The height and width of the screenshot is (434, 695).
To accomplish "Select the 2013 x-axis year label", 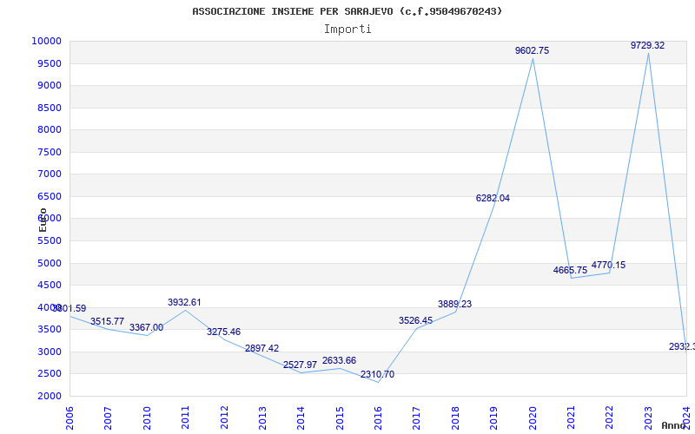I will (x=262, y=418).
